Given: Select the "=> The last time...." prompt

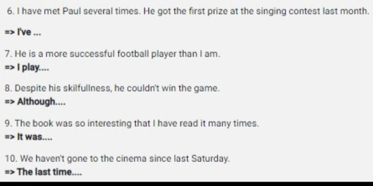Looking at the screenshot, I should pyautogui.click(x=43, y=172).
